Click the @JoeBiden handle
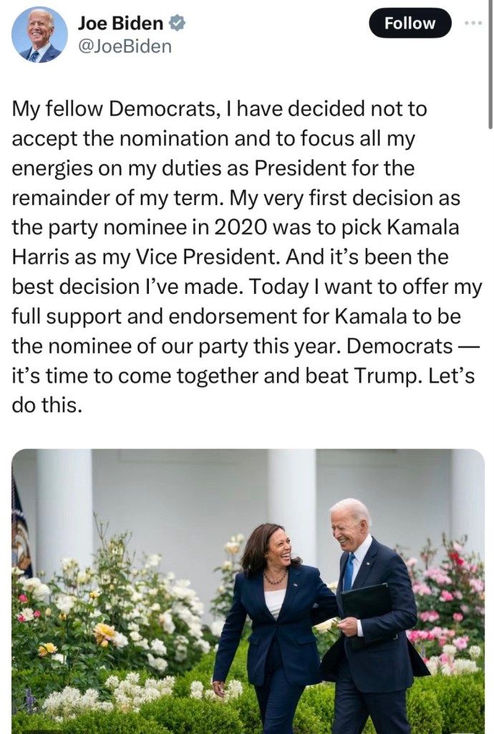The image size is (494, 734). (x=125, y=47)
